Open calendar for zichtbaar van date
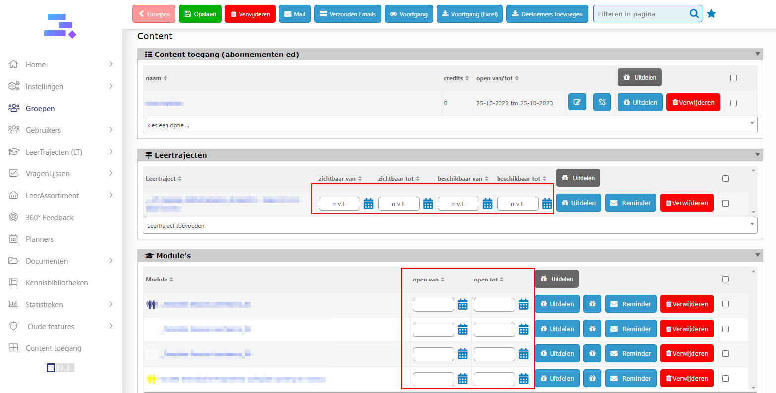This screenshot has height=393, width=776. click(368, 204)
